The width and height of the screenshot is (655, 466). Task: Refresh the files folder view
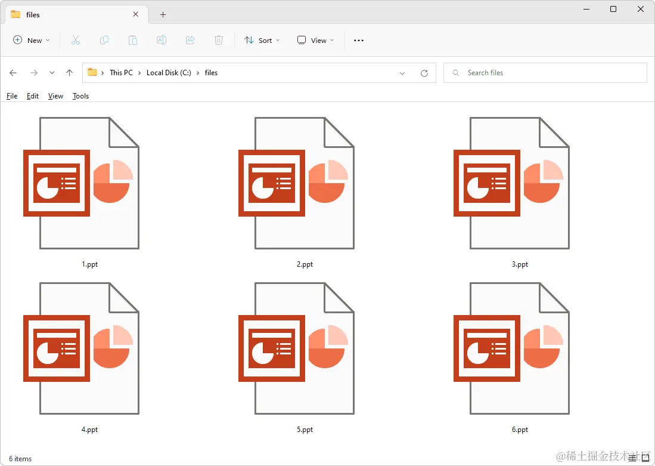click(x=424, y=73)
